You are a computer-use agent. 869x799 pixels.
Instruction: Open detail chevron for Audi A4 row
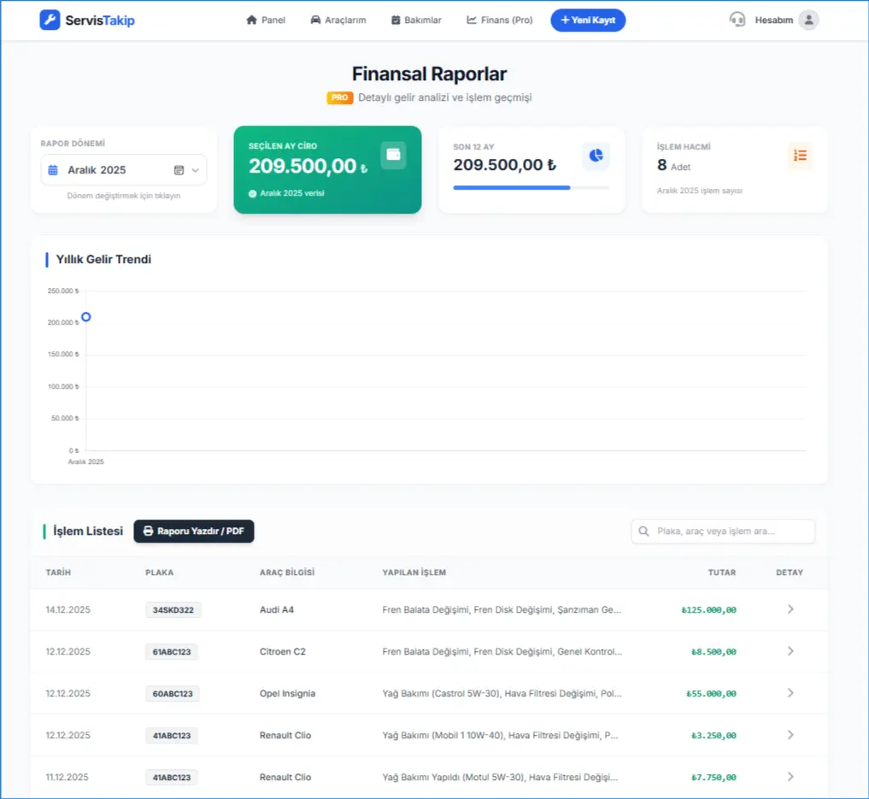[x=790, y=609]
